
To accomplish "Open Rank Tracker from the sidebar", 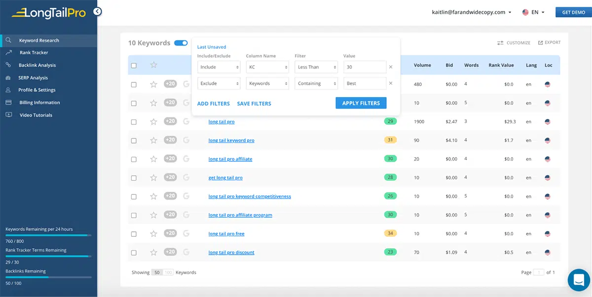I will (34, 53).
